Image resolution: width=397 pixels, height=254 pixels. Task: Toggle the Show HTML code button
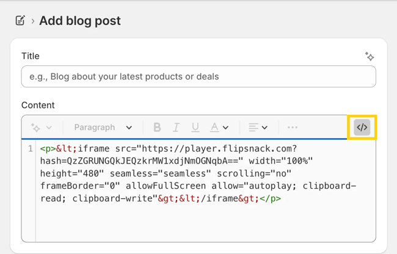pyautogui.click(x=362, y=128)
